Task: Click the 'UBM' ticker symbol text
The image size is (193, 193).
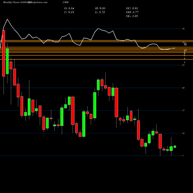Action: tap(66, 2)
